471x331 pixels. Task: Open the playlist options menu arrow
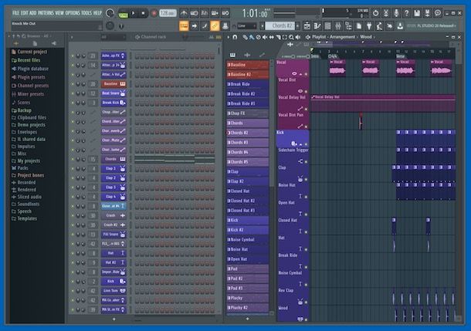click(229, 37)
